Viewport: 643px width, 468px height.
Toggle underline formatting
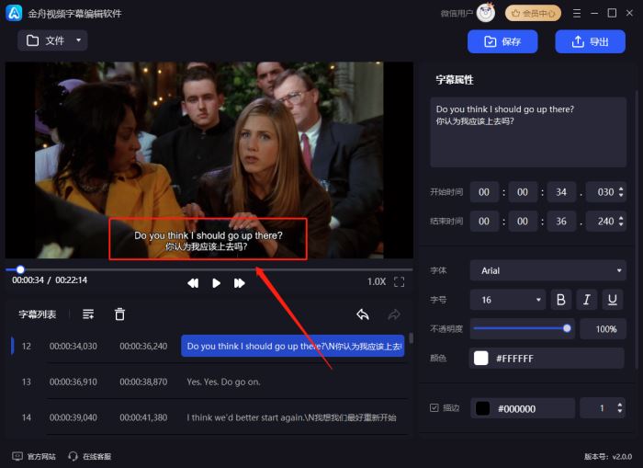613,300
